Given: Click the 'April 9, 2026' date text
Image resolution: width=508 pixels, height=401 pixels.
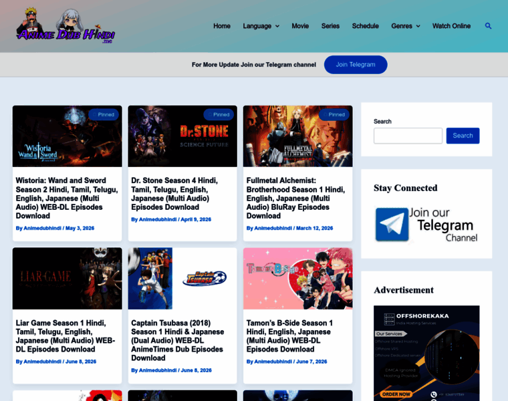Looking at the screenshot, I should pyautogui.click(x=196, y=220).
